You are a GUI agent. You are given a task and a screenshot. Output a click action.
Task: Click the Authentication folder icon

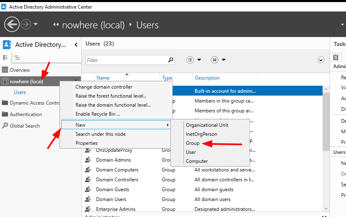point(5,114)
